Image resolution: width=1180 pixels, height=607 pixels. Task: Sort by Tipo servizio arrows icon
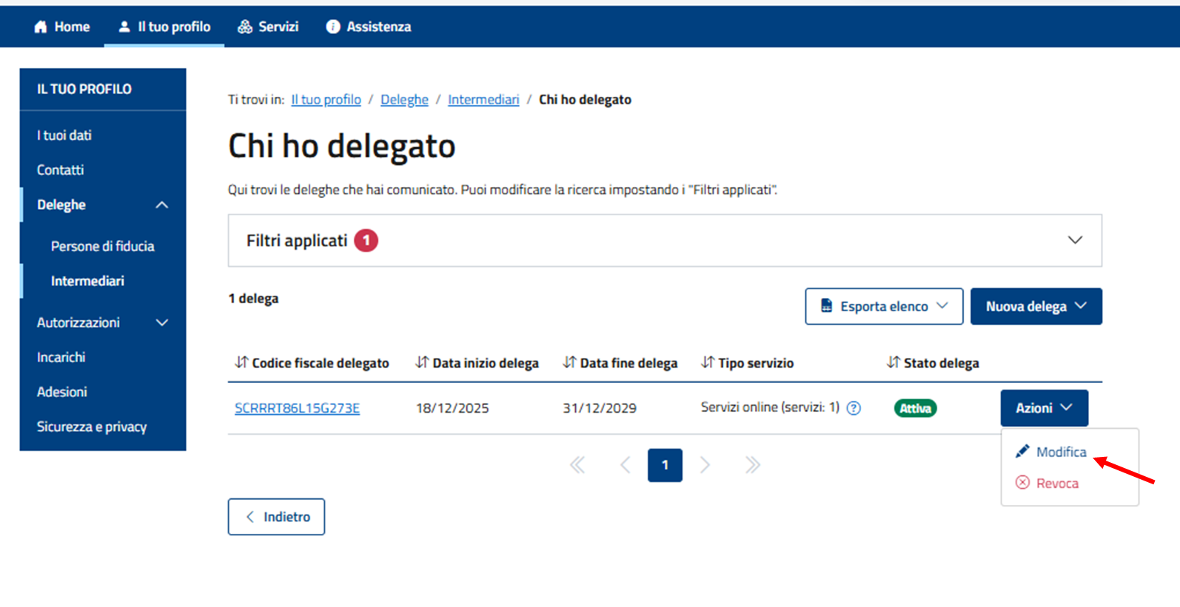[x=708, y=362]
